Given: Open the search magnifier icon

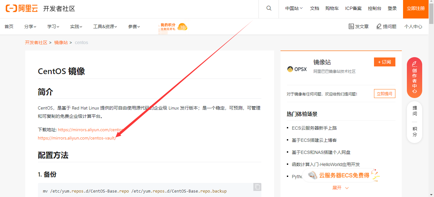Looking at the screenshot, I should pos(269,8).
